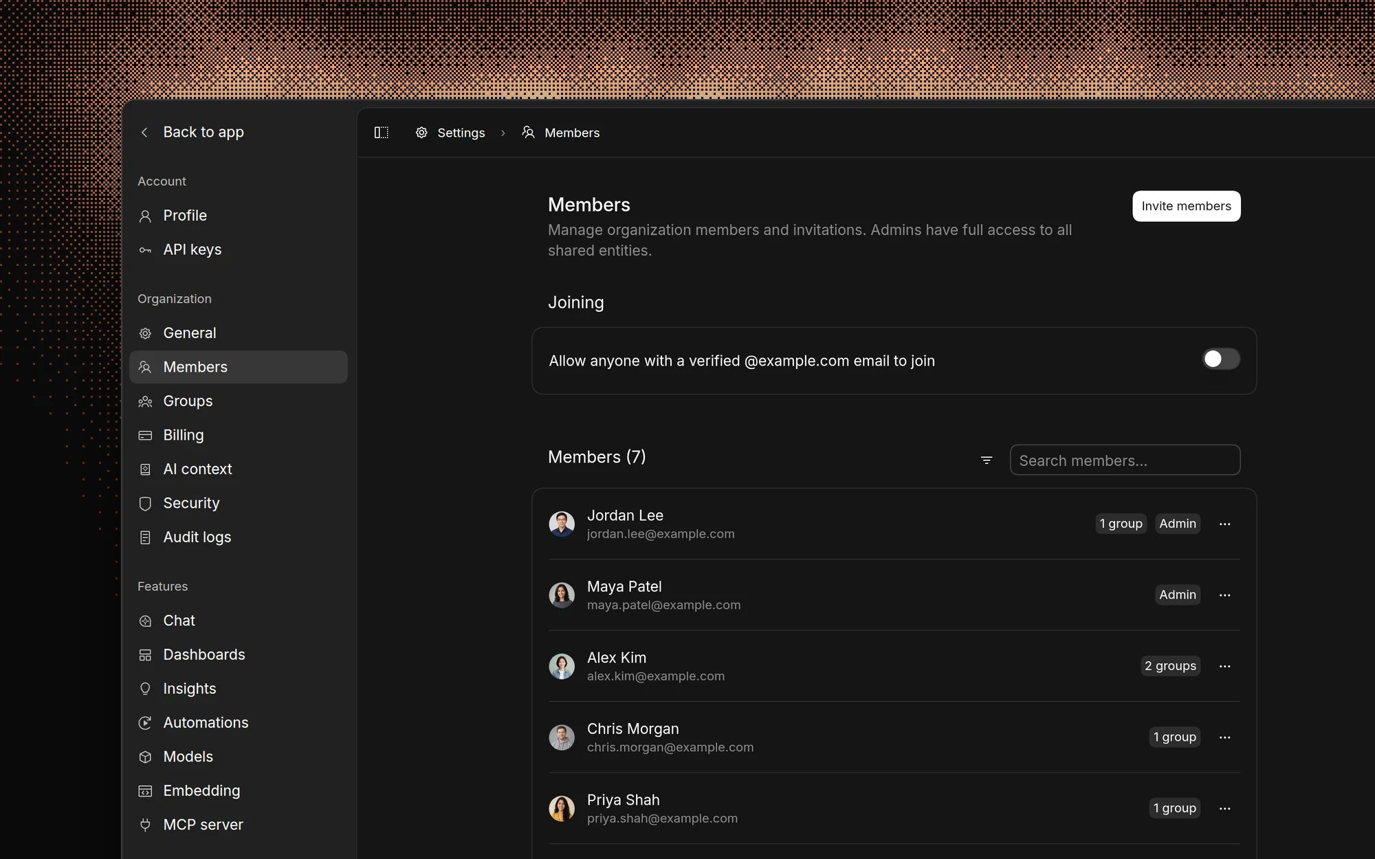Open Profile settings
The width and height of the screenshot is (1375, 859).
(x=239, y=216)
